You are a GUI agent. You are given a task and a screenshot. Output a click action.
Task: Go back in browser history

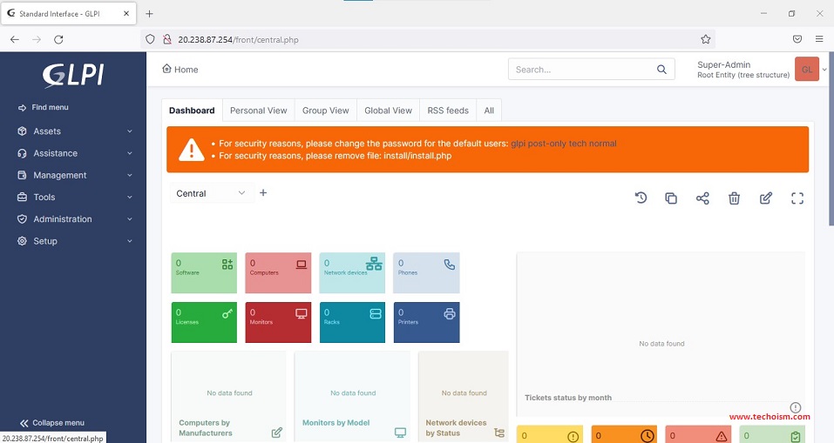(x=15, y=39)
